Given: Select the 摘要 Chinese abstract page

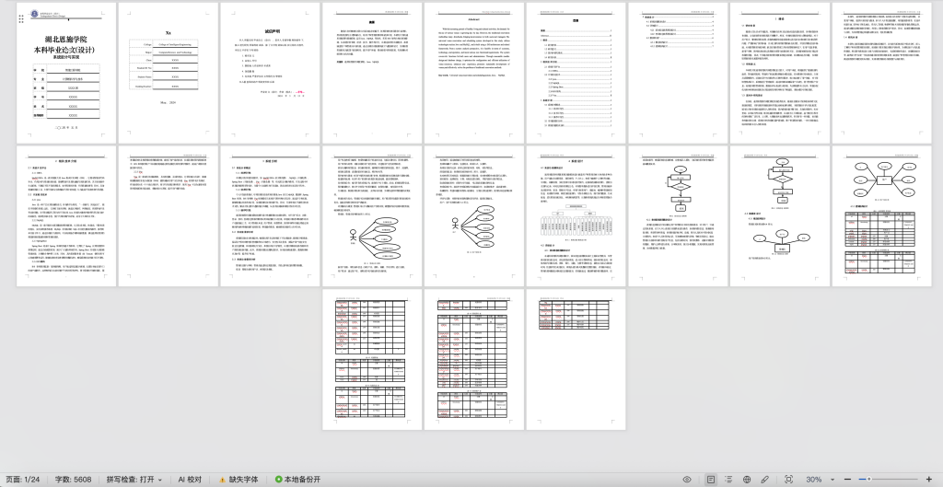Looking at the screenshot, I should tap(372, 73).
